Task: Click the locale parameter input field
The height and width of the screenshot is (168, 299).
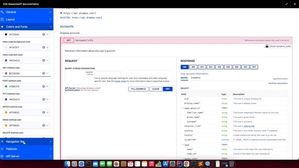Action: point(107,73)
